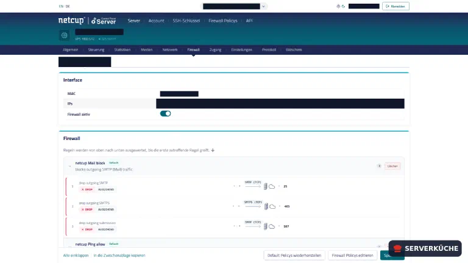Click the info icon beside Mail block Löschen

click(379, 166)
